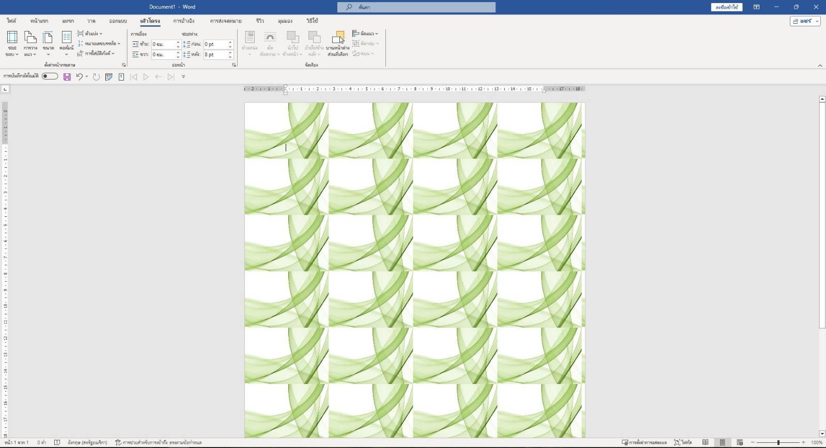Click the purple Save icon
Viewport: 826px width, 448px height.
[67, 77]
